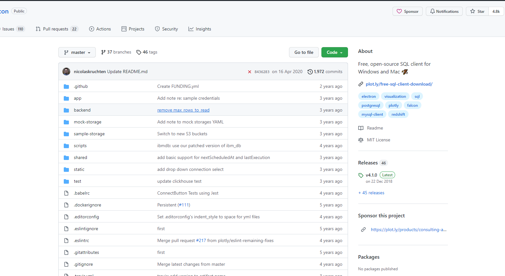The height and width of the screenshot is (276, 505).
Task: Click the branches icon beside 37 branches
Action: (x=103, y=52)
